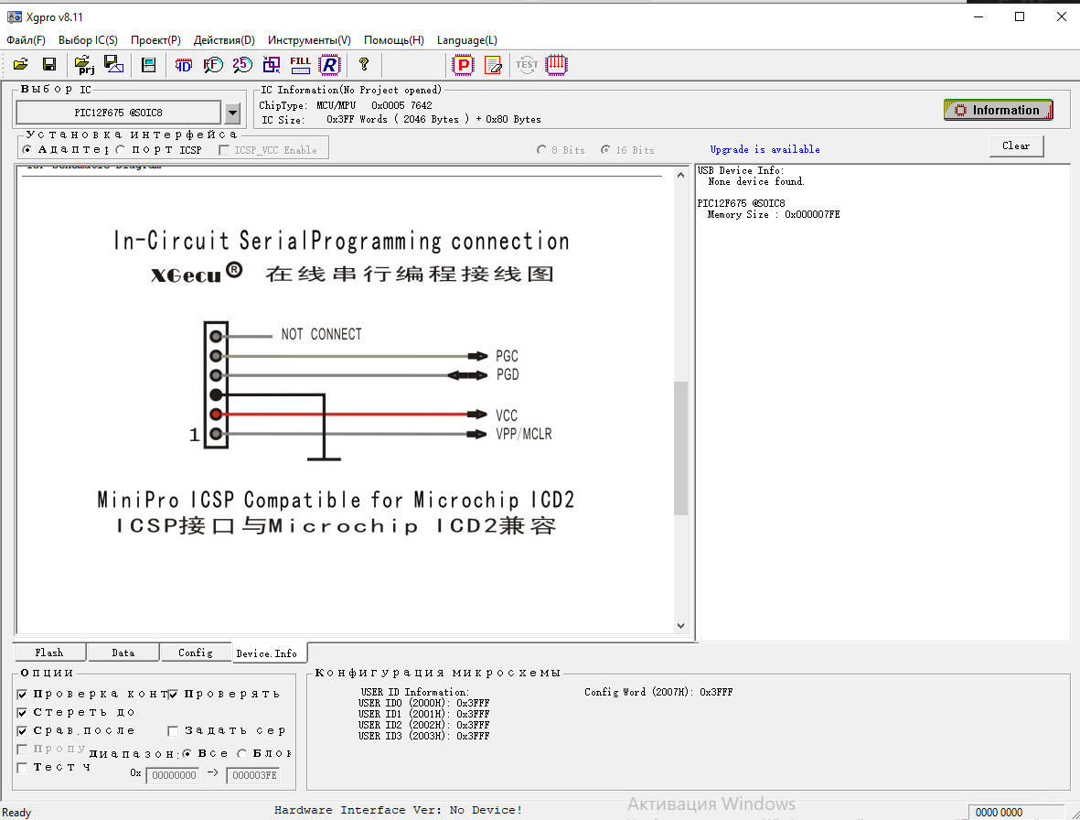Uncheck the 'Стереть до' checkbox
Screen dimensions: 1080x820
23,712
